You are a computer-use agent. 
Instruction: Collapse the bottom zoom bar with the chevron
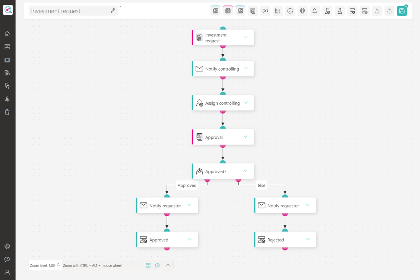pos(168,265)
